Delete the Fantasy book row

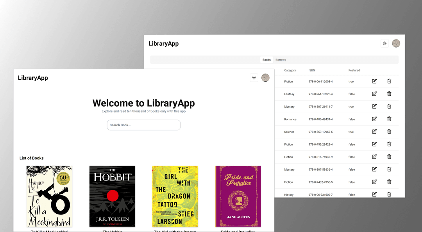pyautogui.click(x=389, y=94)
